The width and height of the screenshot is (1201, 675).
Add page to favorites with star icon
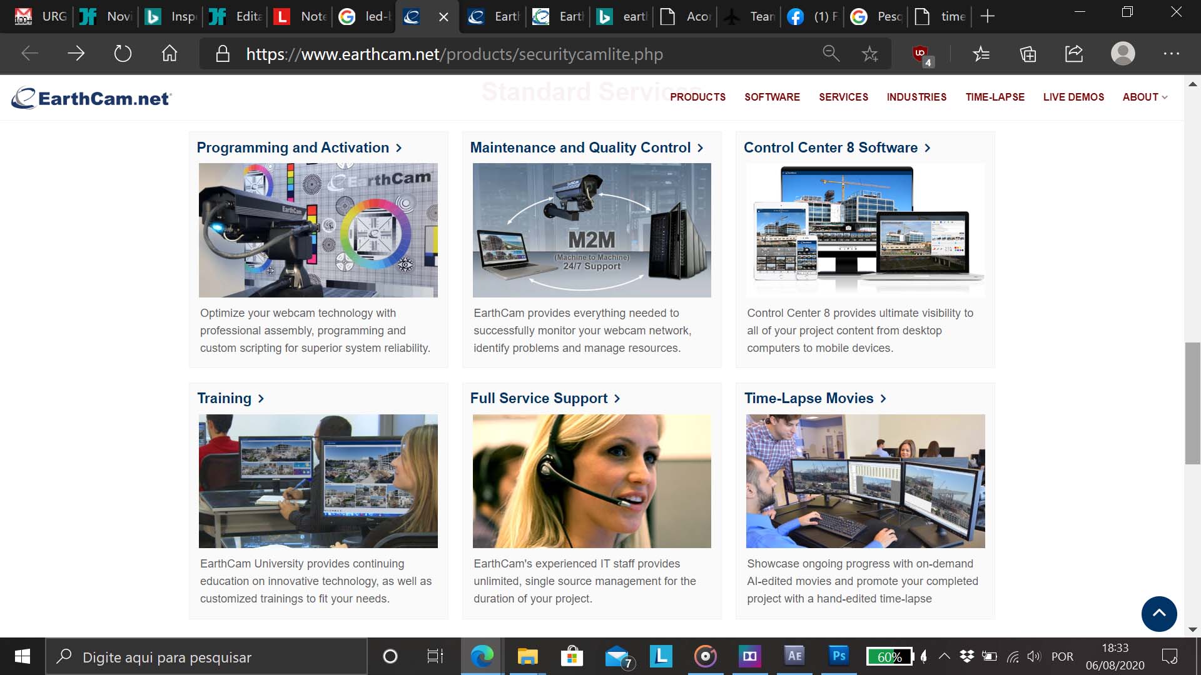tap(869, 54)
